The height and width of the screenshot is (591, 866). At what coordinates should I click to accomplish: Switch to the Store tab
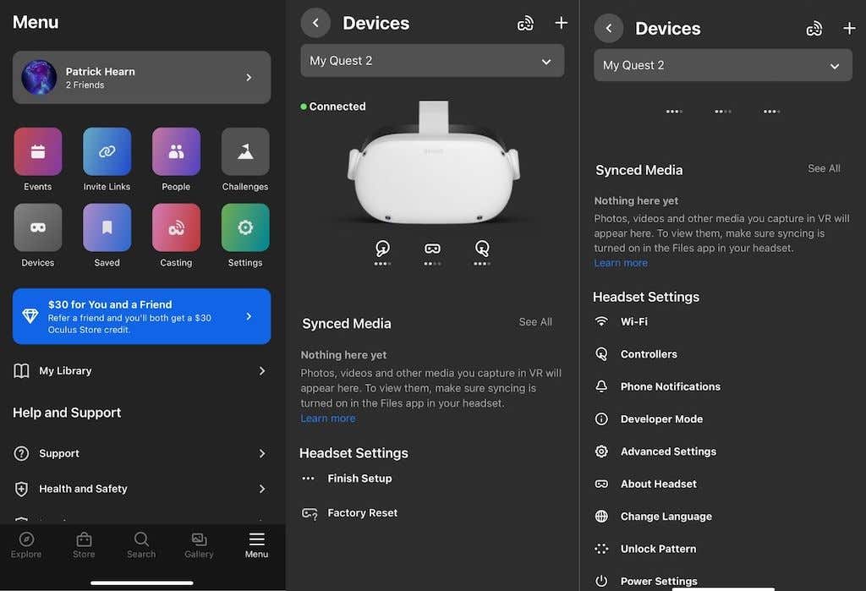(84, 545)
